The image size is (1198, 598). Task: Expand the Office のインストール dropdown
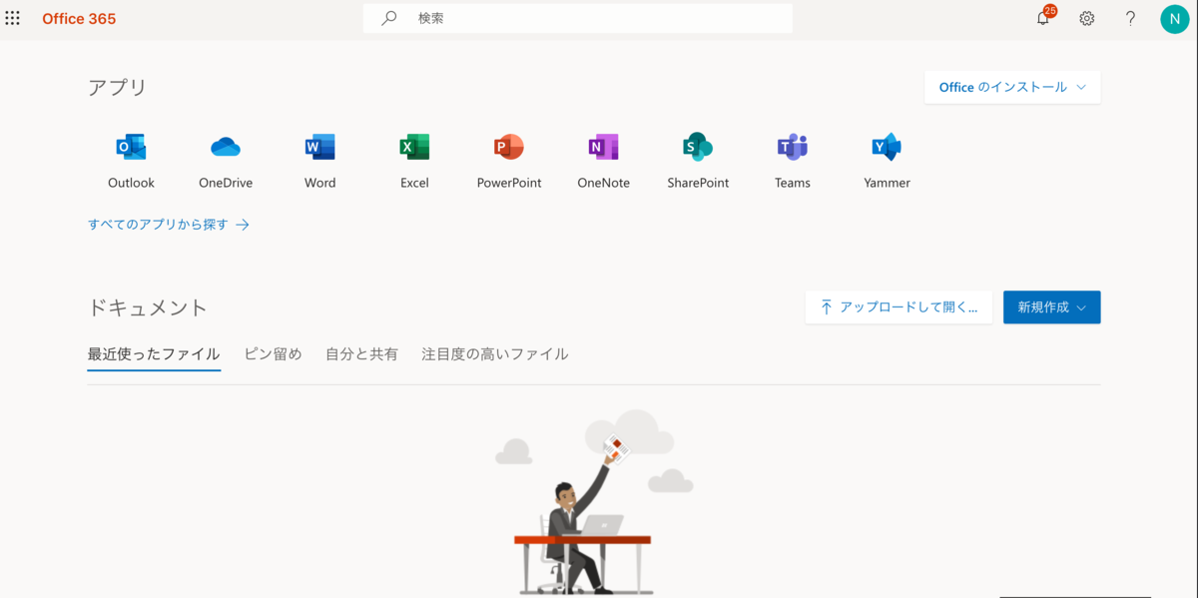1012,87
